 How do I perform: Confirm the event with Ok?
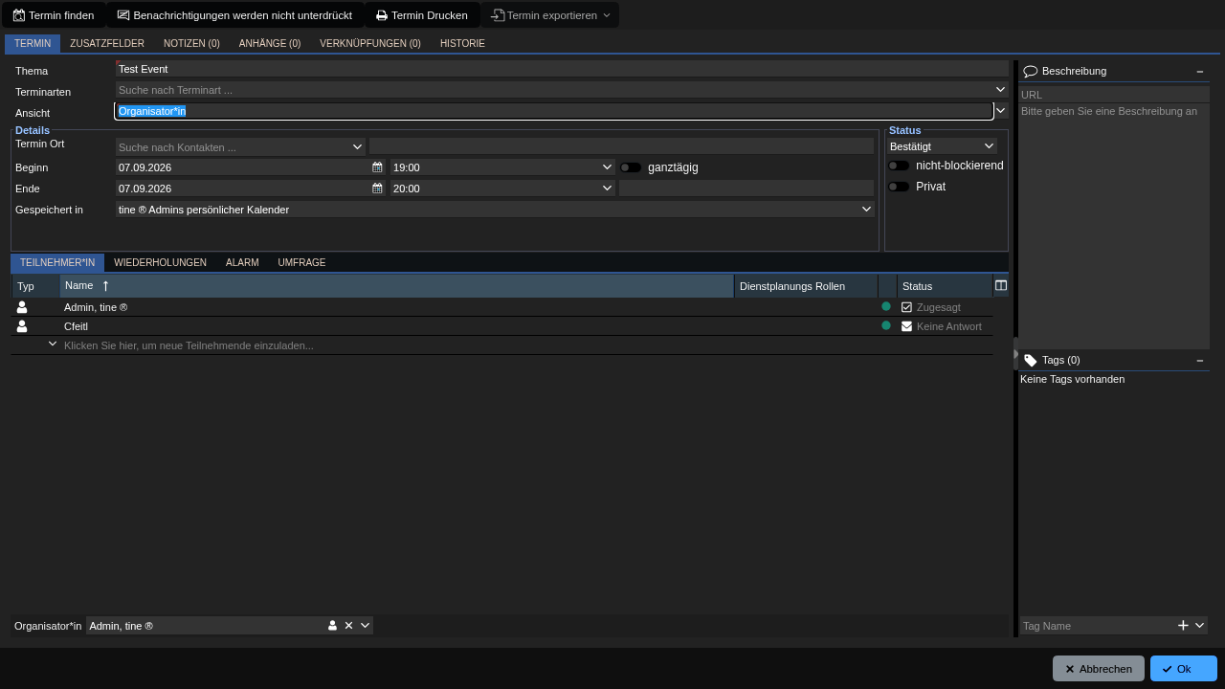click(1184, 669)
